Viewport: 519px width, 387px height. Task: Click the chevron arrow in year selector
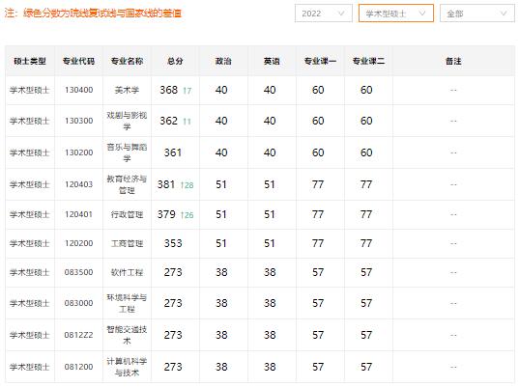(x=341, y=14)
